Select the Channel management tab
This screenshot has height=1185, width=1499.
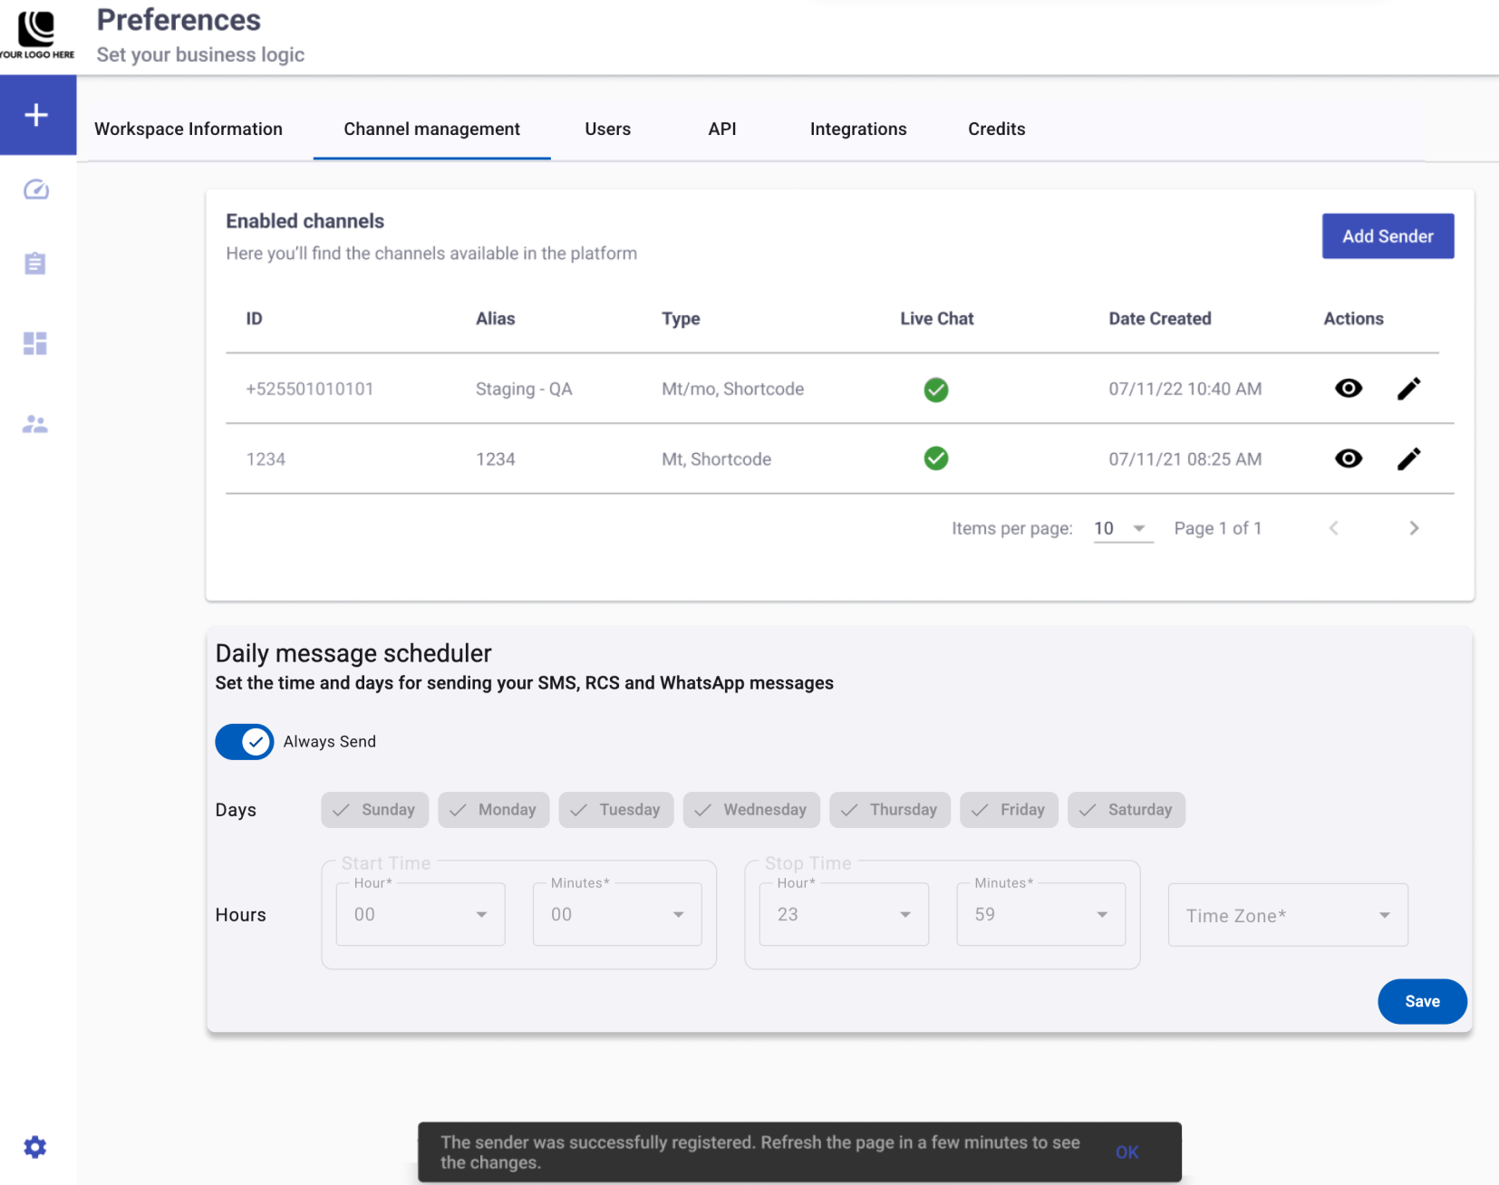[x=432, y=130]
